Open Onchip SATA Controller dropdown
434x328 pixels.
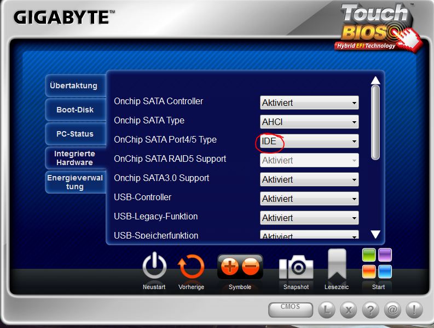pyautogui.click(x=309, y=103)
